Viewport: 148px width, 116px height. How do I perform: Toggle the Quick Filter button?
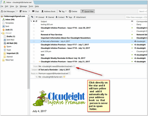pos(88,11)
